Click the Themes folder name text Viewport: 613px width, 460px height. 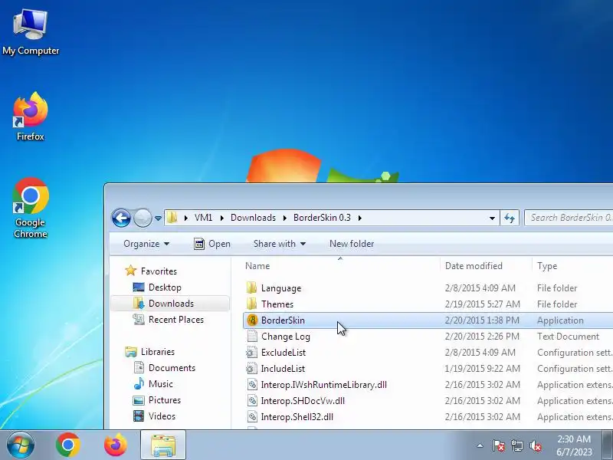[277, 304]
